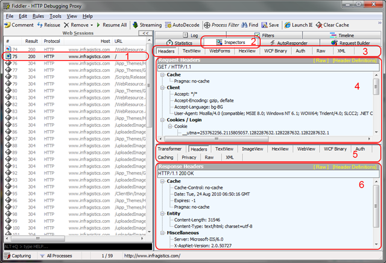Image resolution: width=386 pixels, height=263 pixels.
Task: Sort sessions by Result column
Action: pyautogui.click(x=31, y=41)
